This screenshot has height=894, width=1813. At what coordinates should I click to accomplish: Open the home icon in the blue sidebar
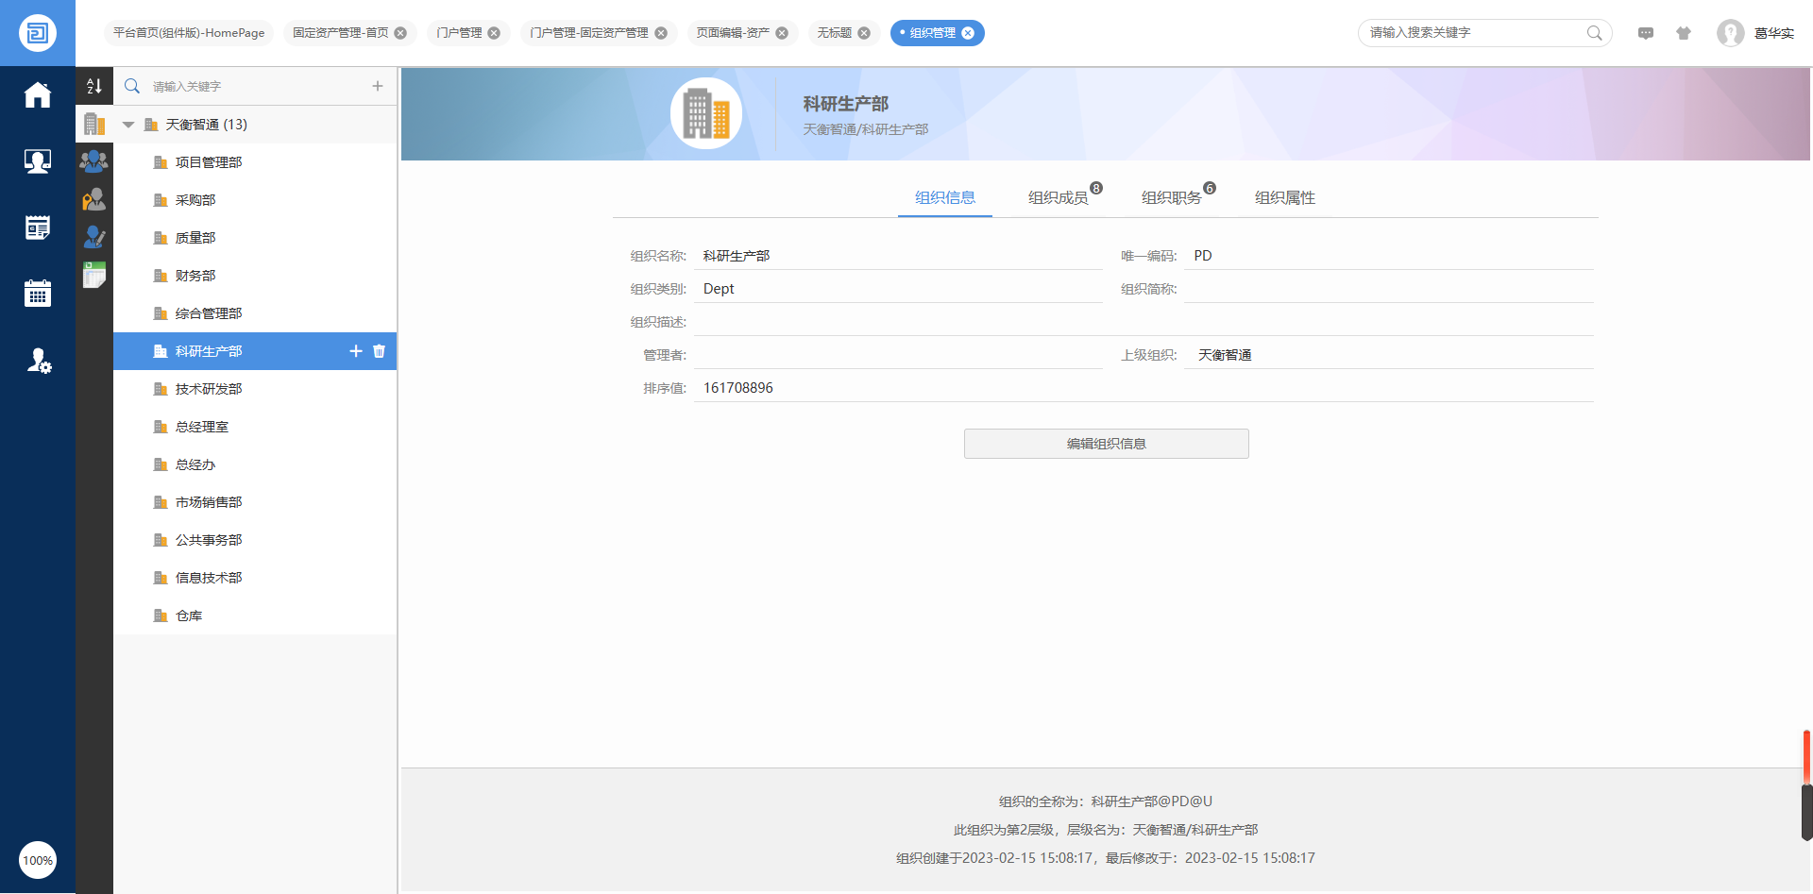click(38, 95)
